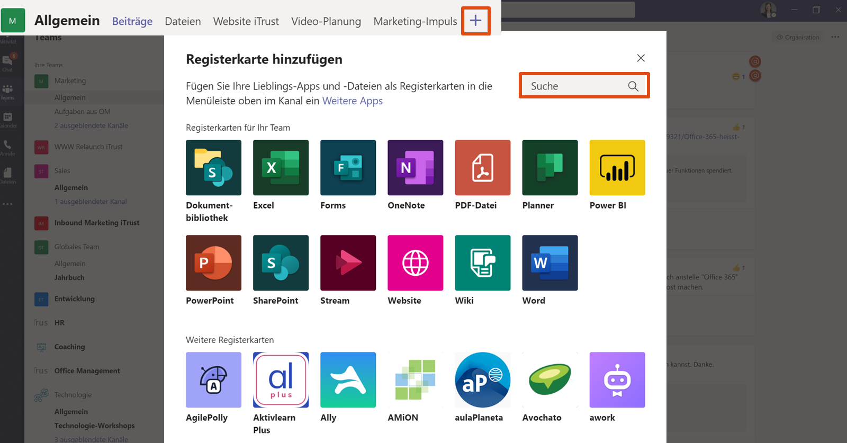
Task: Select the OneNote app icon
Action: (415, 168)
